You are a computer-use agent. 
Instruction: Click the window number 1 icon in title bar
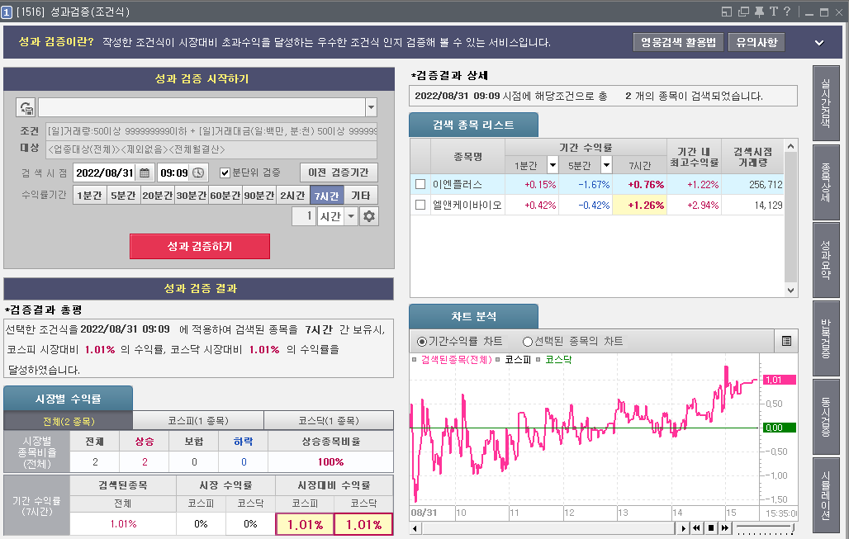pyautogui.click(x=7, y=12)
